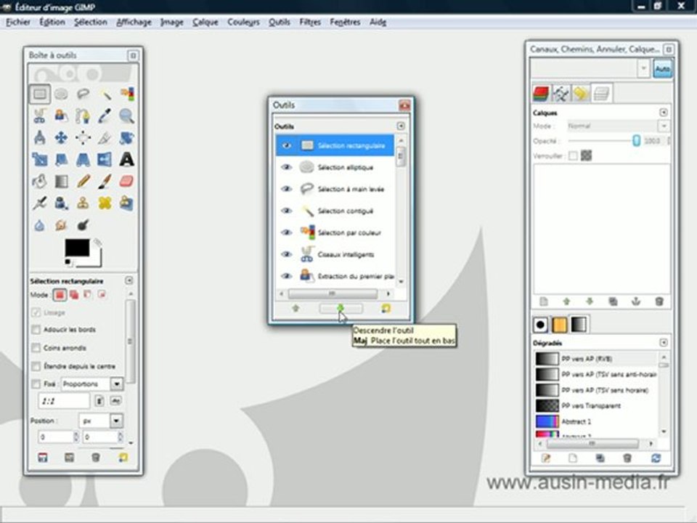The width and height of the screenshot is (697, 523).
Task: Enable Étendre depuis le centre checkbox
Action: [36, 366]
